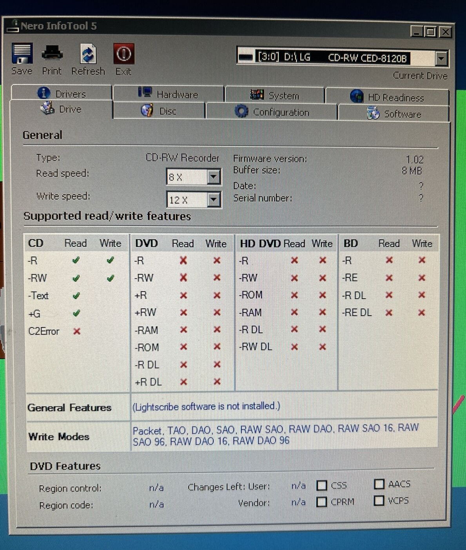Open the Current Drive selector dropdown
Viewport: 466px width, 550px height.
(441, 59)
